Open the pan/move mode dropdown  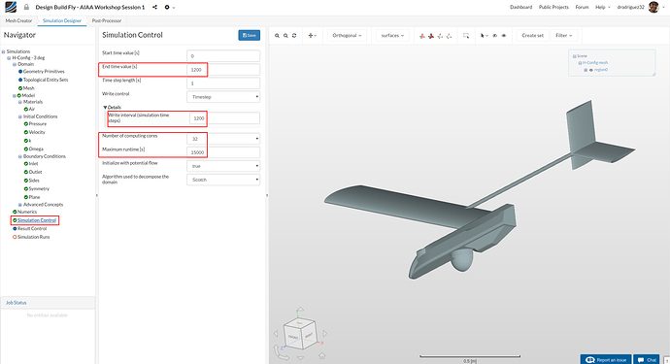tap(313, 36)
